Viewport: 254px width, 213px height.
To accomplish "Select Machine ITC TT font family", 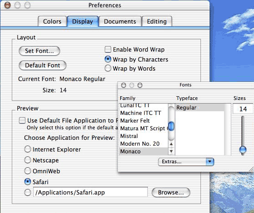I will coord(143,113).
